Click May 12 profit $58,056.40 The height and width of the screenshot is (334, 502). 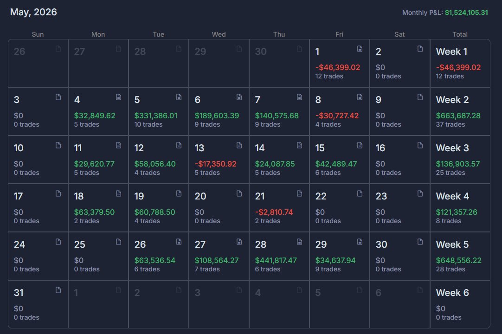click(x=155, y=164)
